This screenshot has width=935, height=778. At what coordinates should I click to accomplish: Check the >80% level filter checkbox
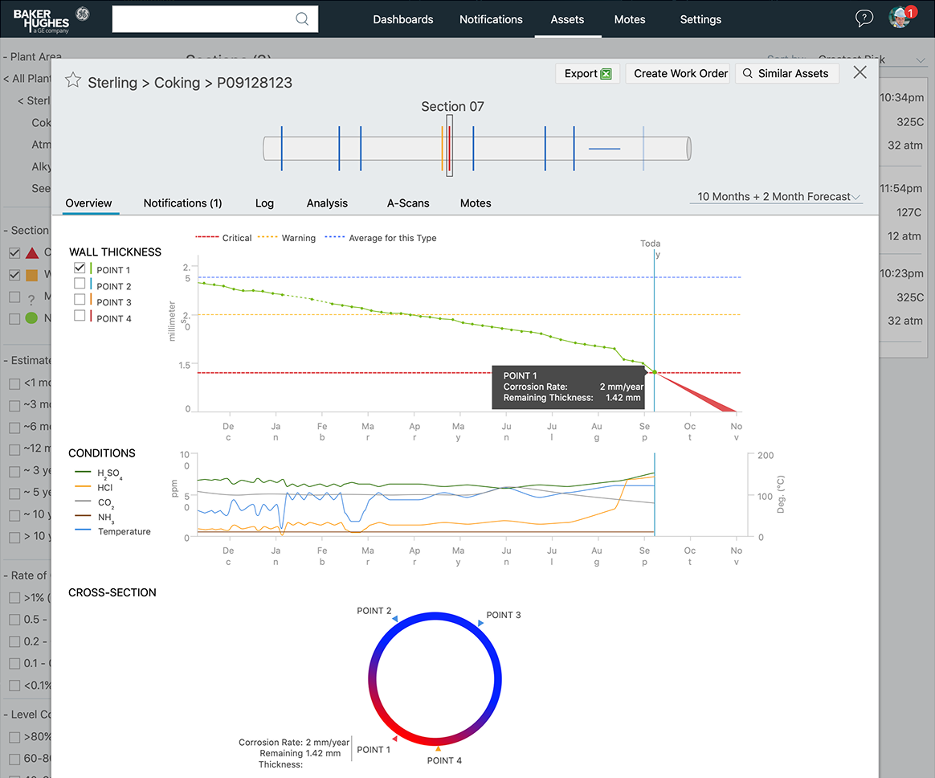pos(15,737)
